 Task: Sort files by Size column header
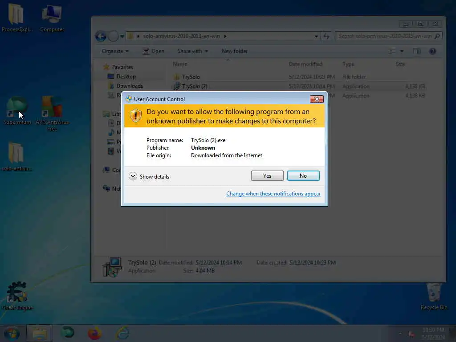(400, 64)
